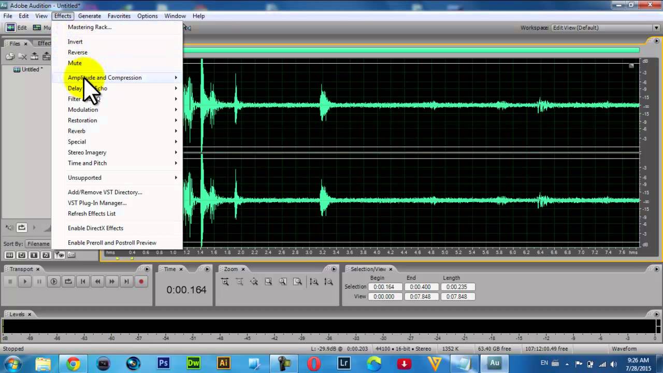Open VST Plug-In Manager...
663x373 pixels.
pyautogui.click(x=97, y=203)
